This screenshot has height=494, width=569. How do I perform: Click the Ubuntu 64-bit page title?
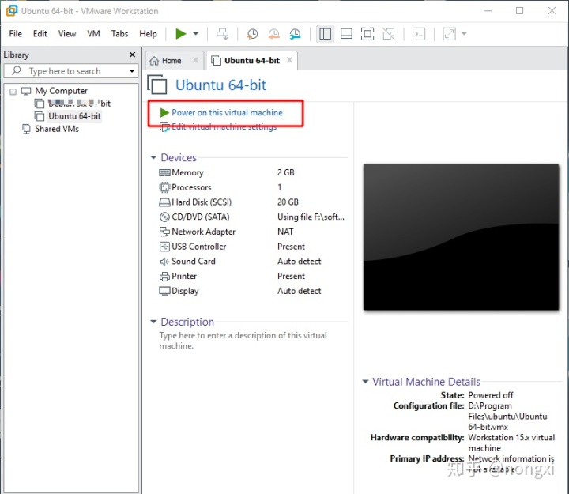pyautogui.click(x=220, y=85)
